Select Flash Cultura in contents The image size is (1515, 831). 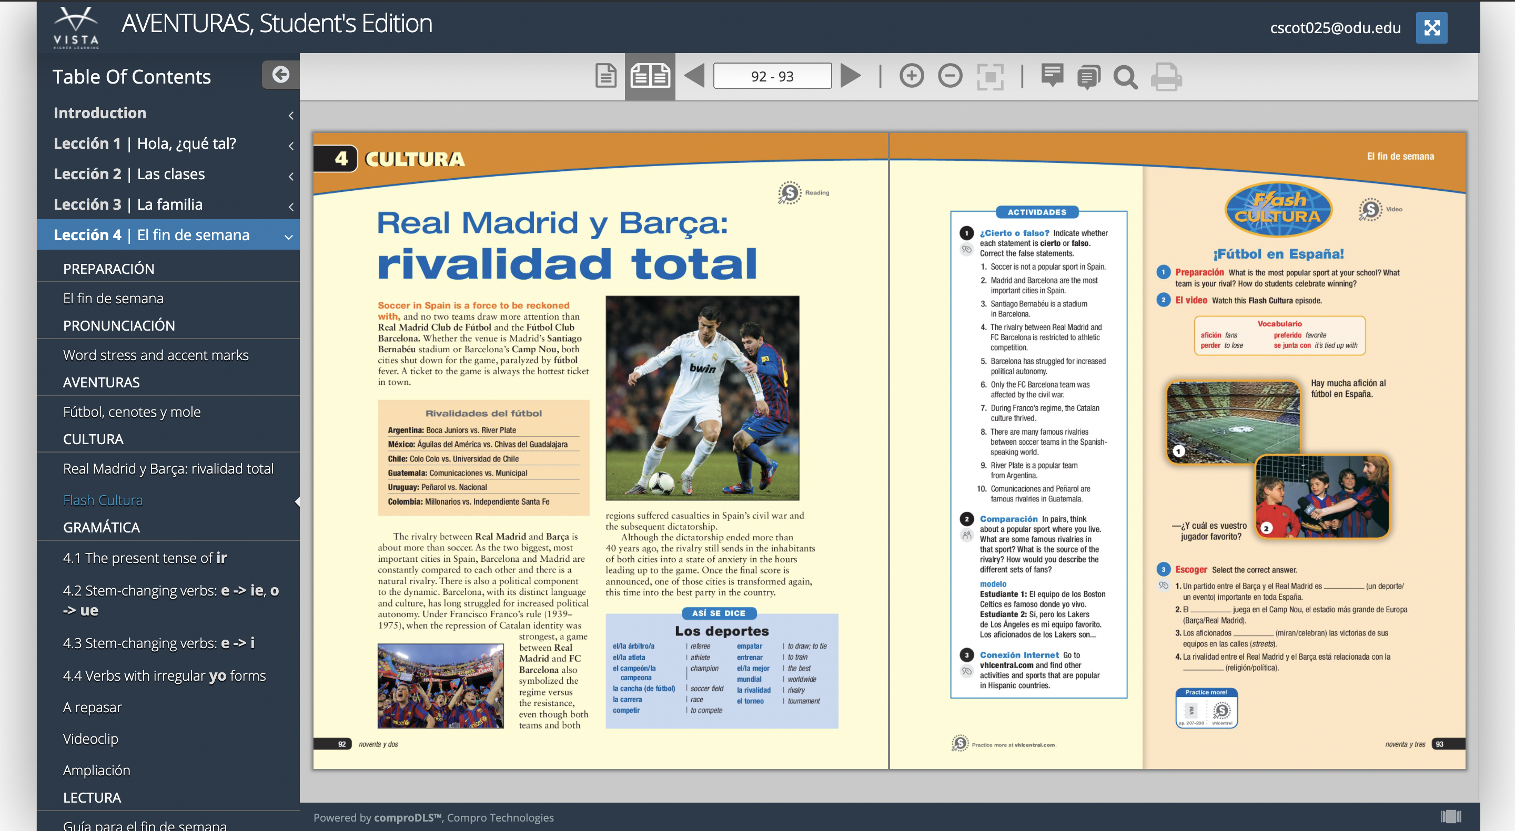(x=103, y=500)
